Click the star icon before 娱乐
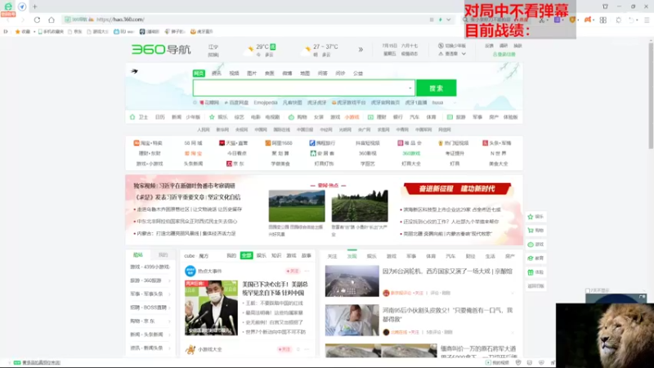 click(x=212, y=117)
